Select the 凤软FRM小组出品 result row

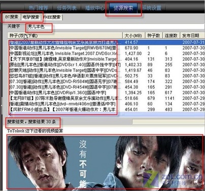[x=107, y=110]
